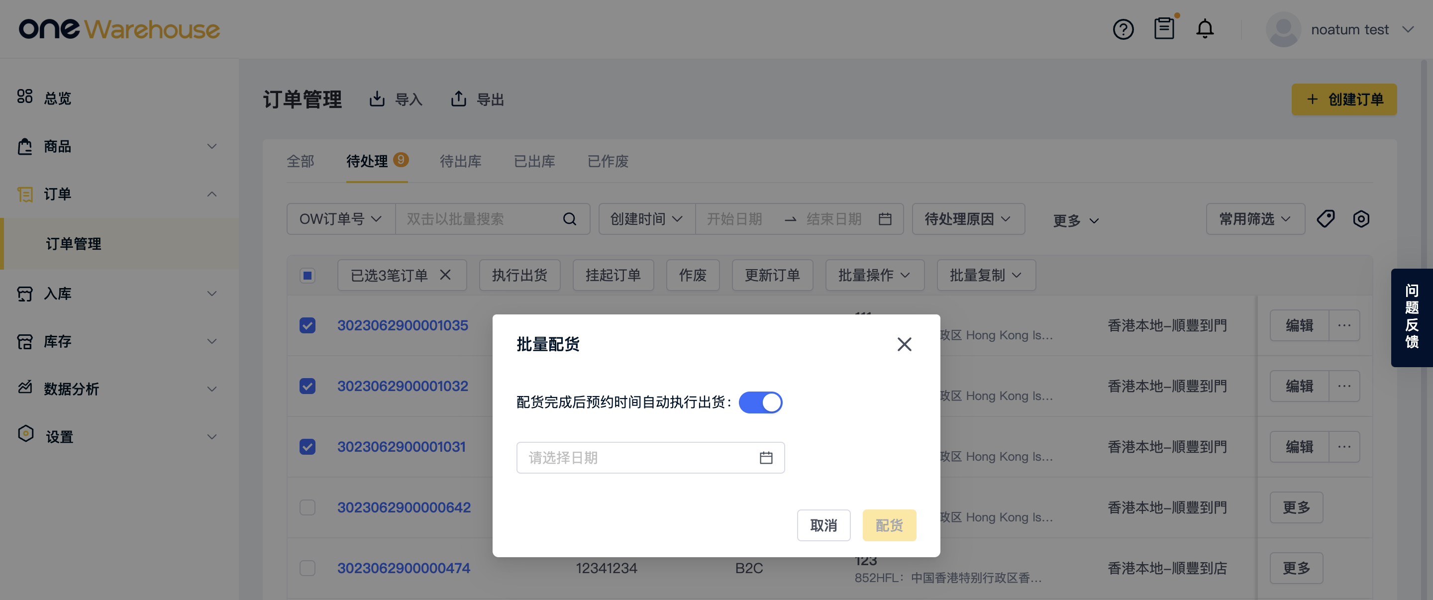Image resolution: width=1433 pixels, height=600 pixels.
Task: Click the export upload icon
Action: point(458,99)
